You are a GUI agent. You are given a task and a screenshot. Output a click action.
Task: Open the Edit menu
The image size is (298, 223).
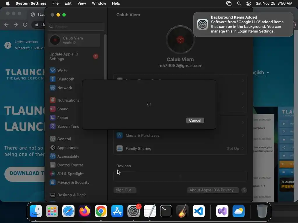pos(68,3)
